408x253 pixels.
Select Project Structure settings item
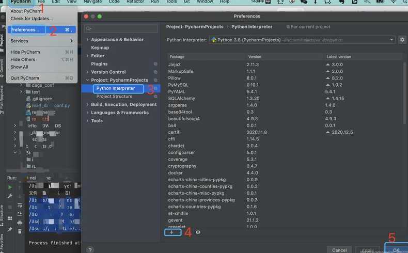[114, 97]
